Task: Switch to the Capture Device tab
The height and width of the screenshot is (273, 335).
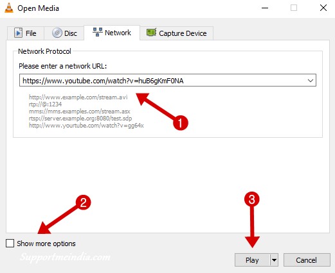Action: pyautogui.click(x=177, y=33)
